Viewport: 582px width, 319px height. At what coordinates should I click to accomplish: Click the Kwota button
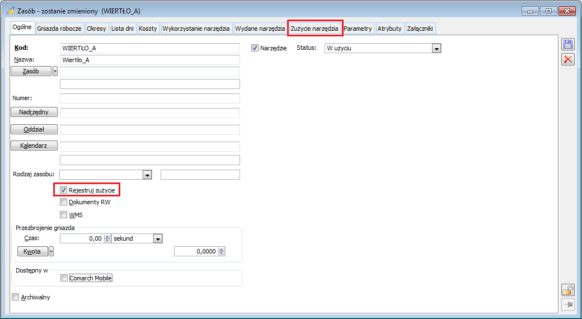tap(32, 251)
